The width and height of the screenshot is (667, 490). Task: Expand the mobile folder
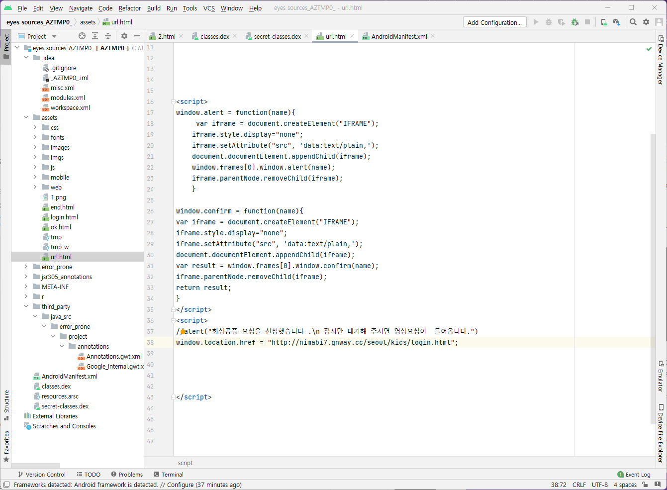[x=35, y=177]
